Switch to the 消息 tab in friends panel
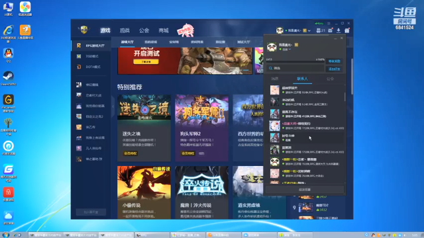Viewport: 424px width, 238px height. point(274,79)
